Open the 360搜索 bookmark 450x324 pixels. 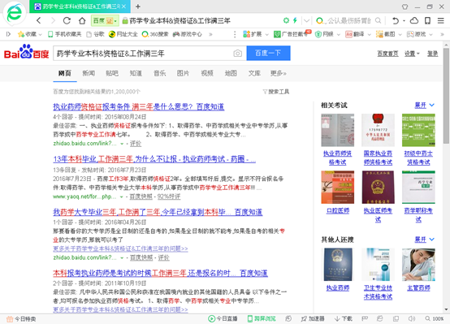pyautogui.click(x=155, y=34)
